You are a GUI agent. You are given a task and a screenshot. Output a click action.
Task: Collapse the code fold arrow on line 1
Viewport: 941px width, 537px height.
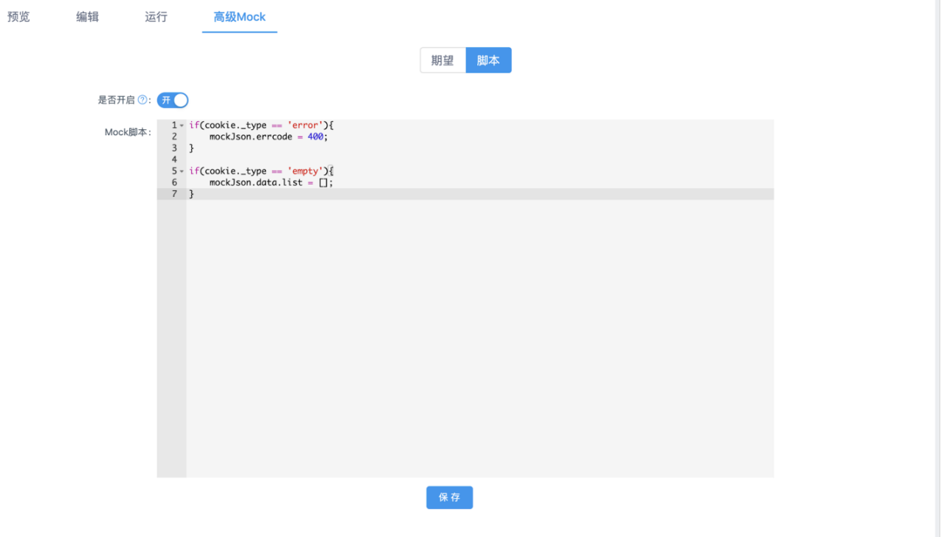point(182,126)
